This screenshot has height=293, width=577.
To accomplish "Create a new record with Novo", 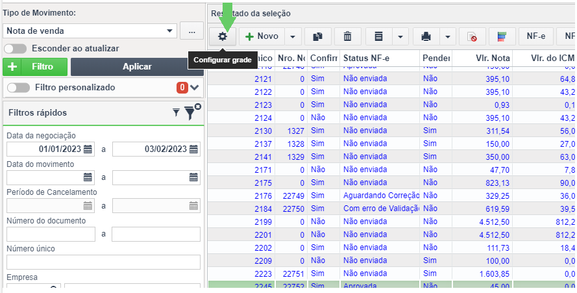I will (262, 36).
